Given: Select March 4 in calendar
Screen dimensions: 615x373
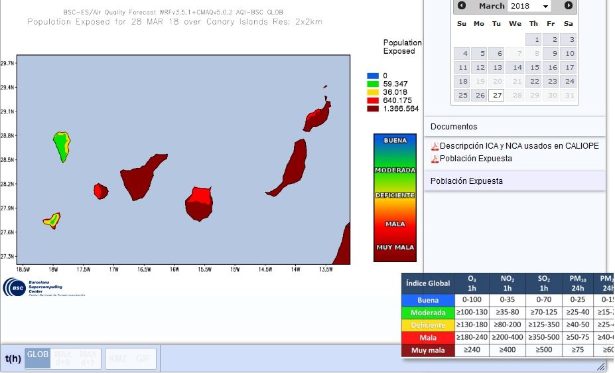Looking at the screenshot, I should tap(462, 53).
